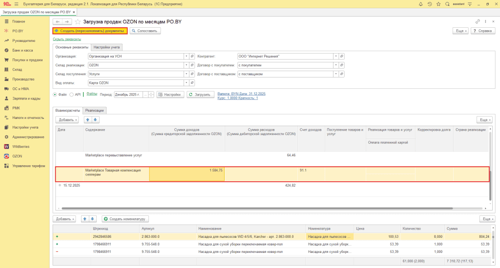Select cell with amount 1 584,75
500x268 pixels.
coord(187,174)
